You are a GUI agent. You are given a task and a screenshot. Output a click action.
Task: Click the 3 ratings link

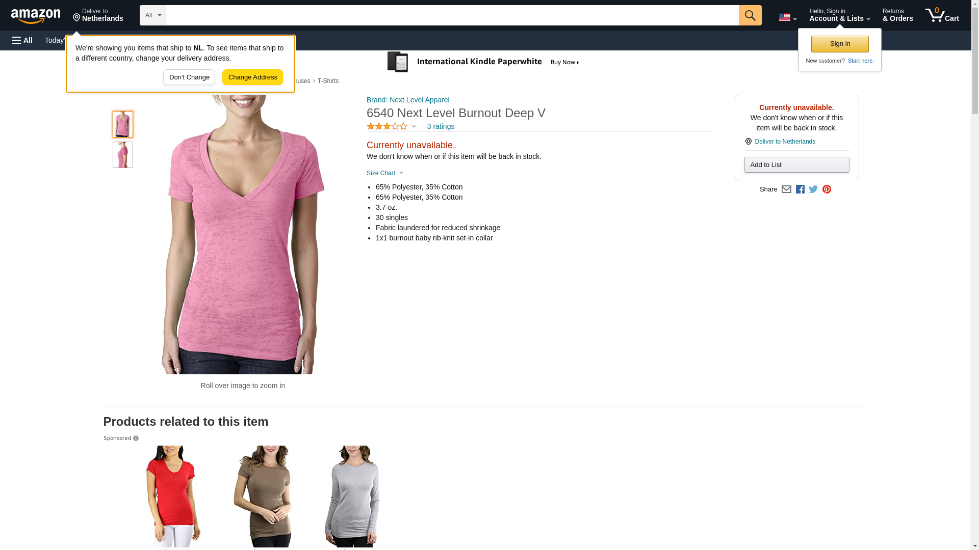coord(441,126)
